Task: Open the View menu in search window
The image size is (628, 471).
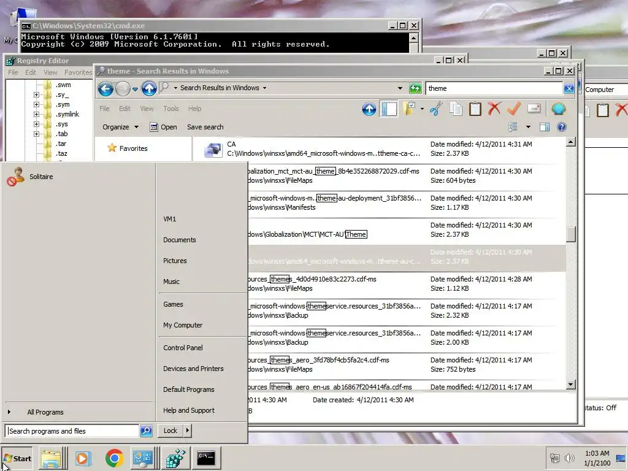Action: pos(147,109)
